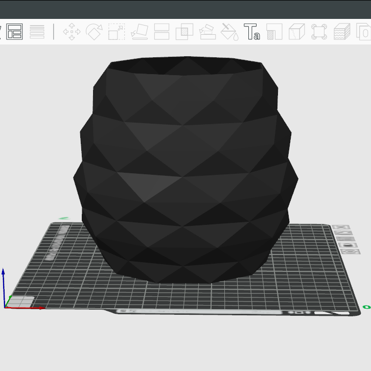Select the black faceted vase model
371x371 pixels.
click(x=185, y=169)
